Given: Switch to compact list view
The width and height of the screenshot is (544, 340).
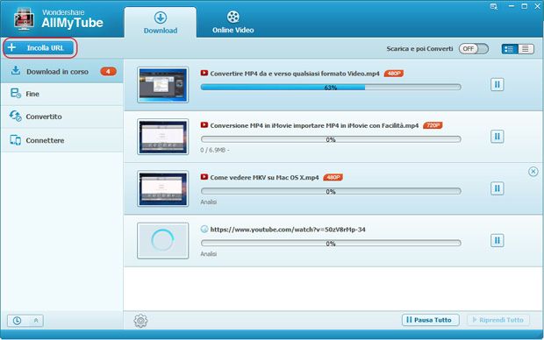Looking at the screenshot, I should coord(526,49).
